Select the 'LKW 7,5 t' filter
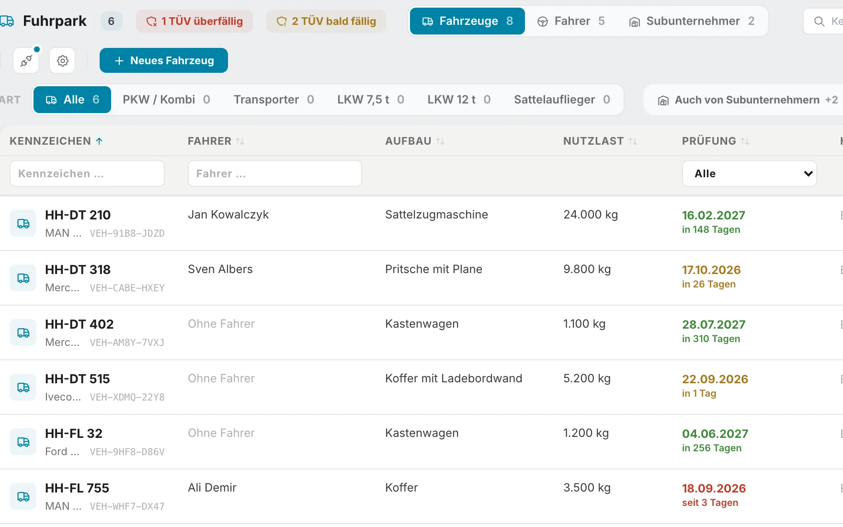 click(371, 100)
